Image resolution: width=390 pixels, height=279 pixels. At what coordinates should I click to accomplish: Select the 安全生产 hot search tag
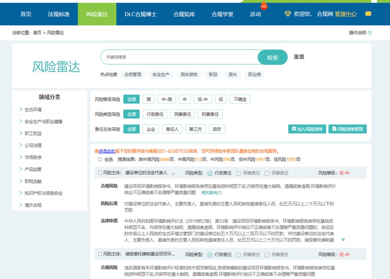161,74
